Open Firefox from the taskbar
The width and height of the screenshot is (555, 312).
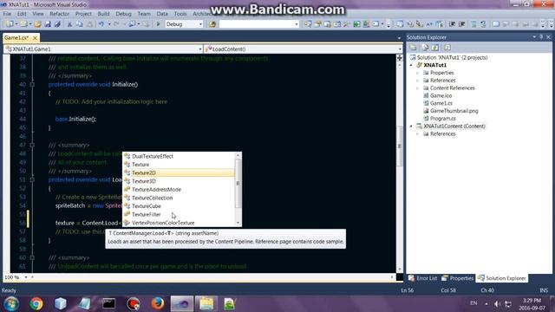158,303
